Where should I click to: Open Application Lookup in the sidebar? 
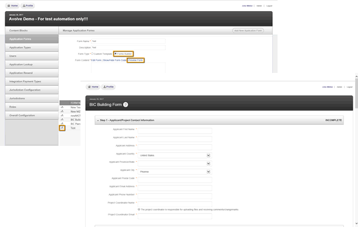(x=31, y=64)
